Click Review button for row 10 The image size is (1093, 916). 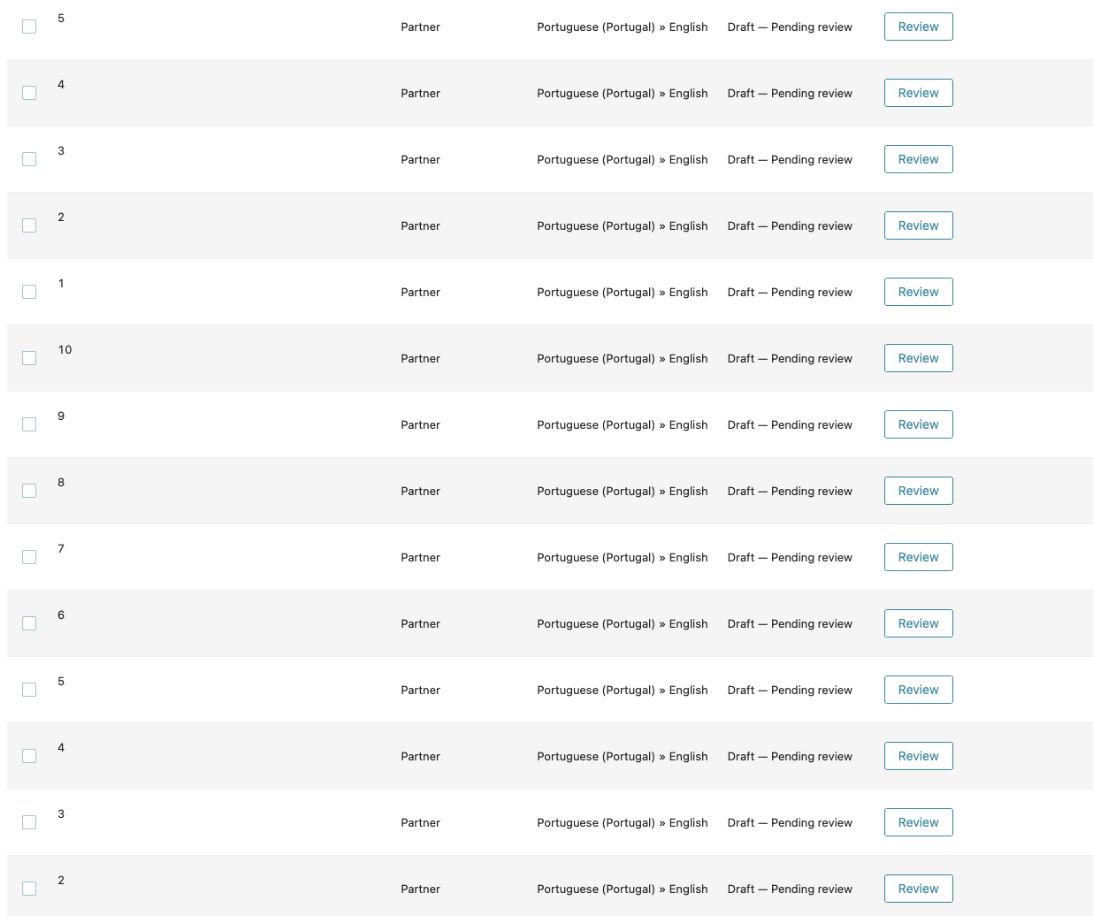pos(918,358)
